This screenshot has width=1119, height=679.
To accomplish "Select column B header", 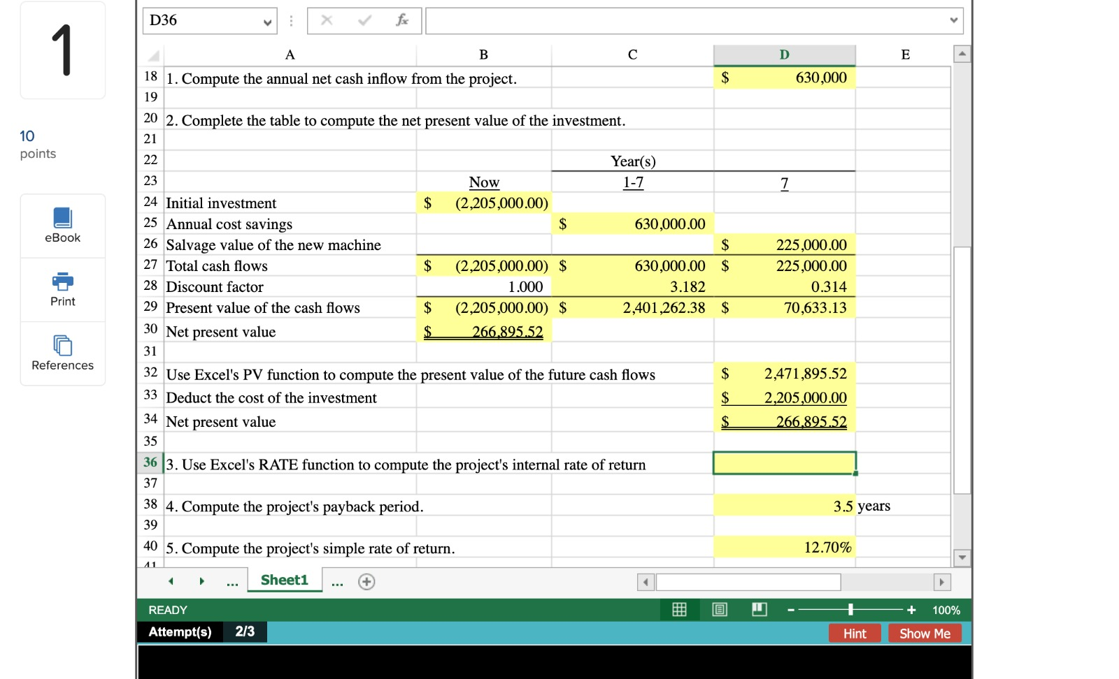I will coord(483,55).
